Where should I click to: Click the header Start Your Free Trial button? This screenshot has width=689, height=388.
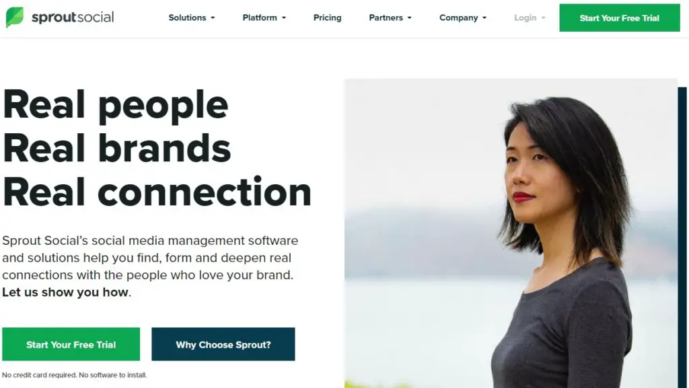point(620,18)
